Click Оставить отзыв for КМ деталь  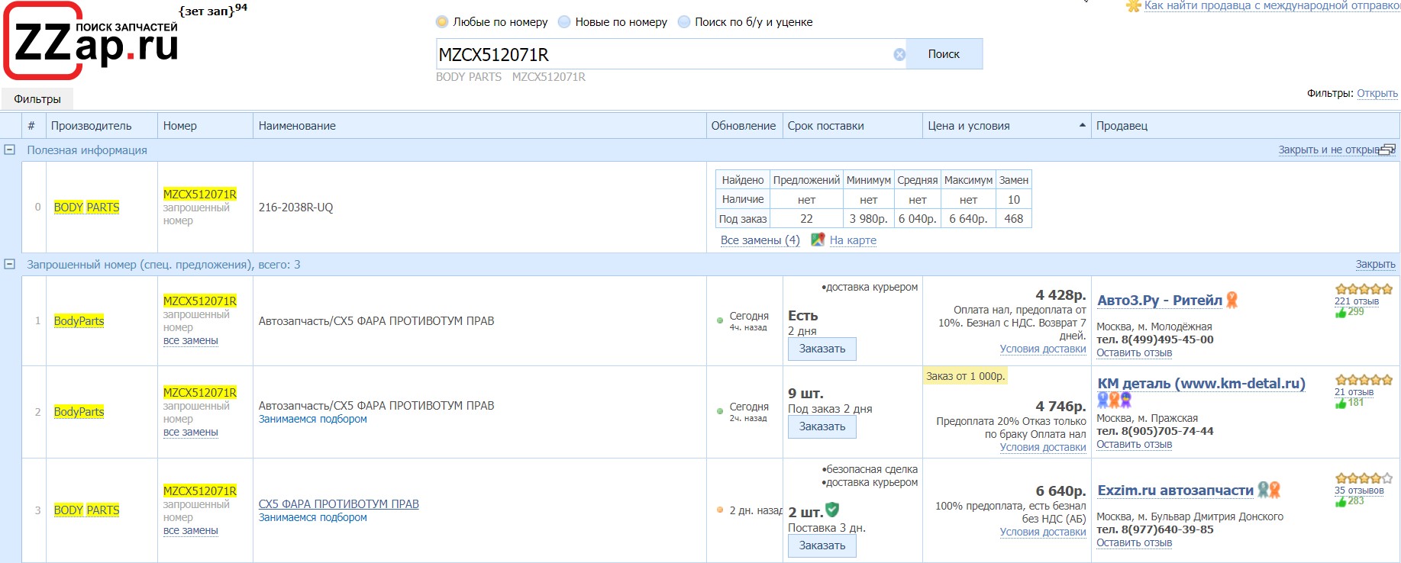[x=1135, y=444]
